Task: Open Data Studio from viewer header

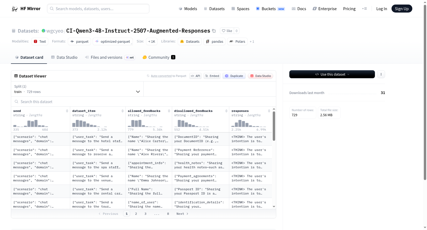Action: pyautogui.click(x=260, y=76)
